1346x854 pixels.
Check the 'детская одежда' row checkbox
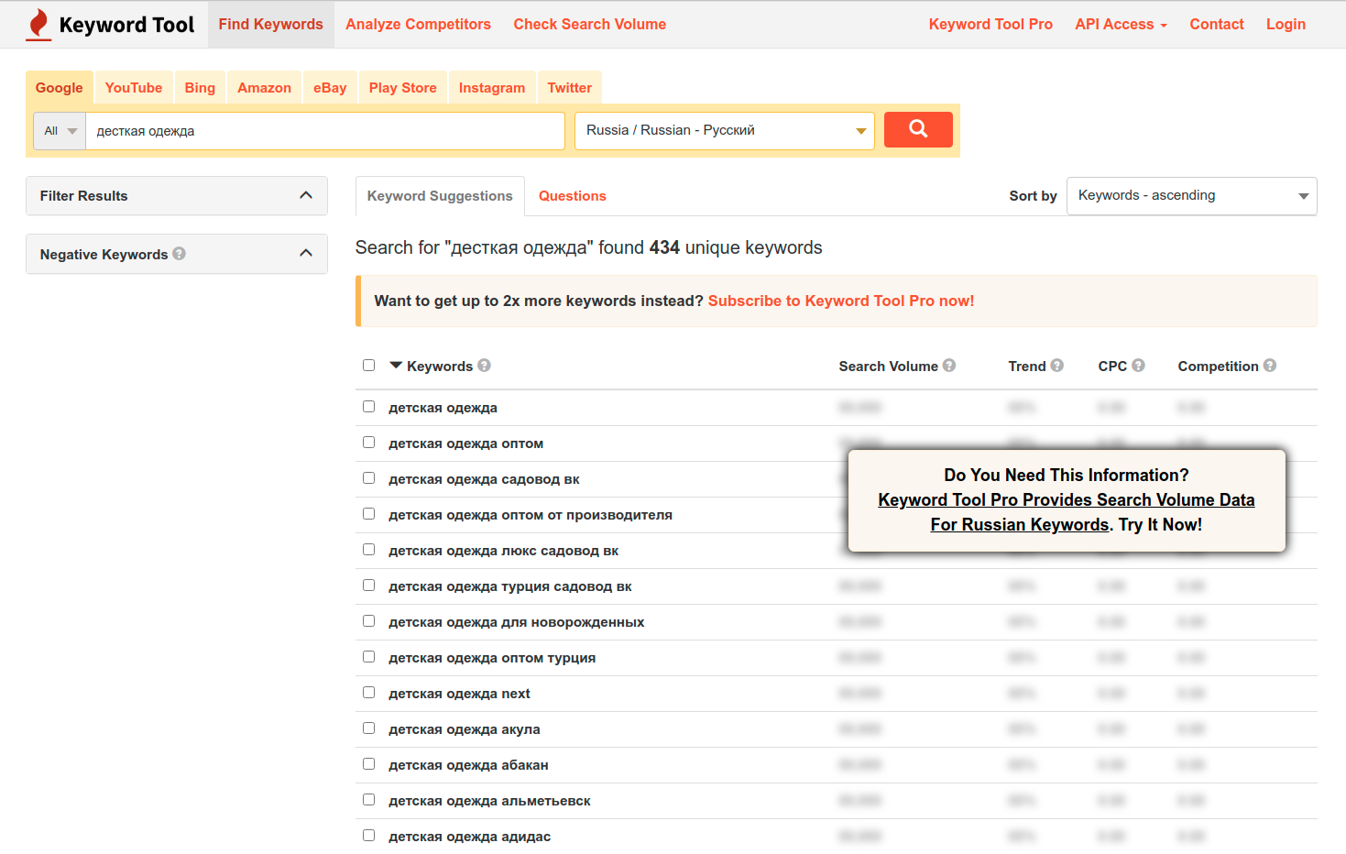coord(368,407)
